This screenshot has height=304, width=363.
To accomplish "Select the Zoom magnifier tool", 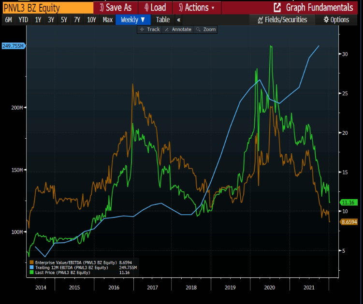I will pos(198,29).
